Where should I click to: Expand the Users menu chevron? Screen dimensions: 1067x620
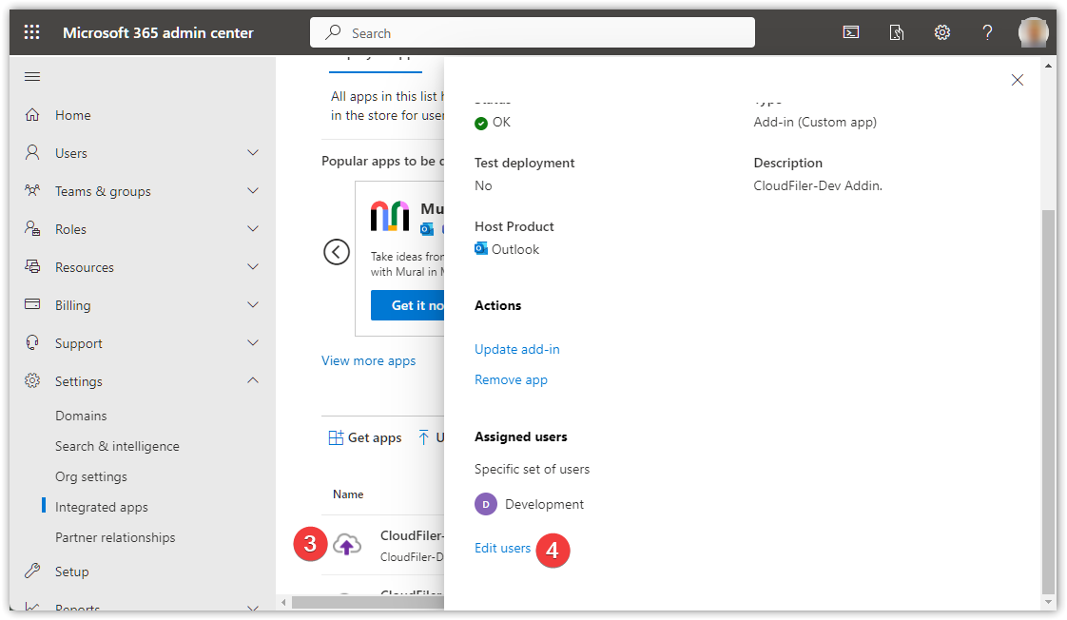coord(252,152)
